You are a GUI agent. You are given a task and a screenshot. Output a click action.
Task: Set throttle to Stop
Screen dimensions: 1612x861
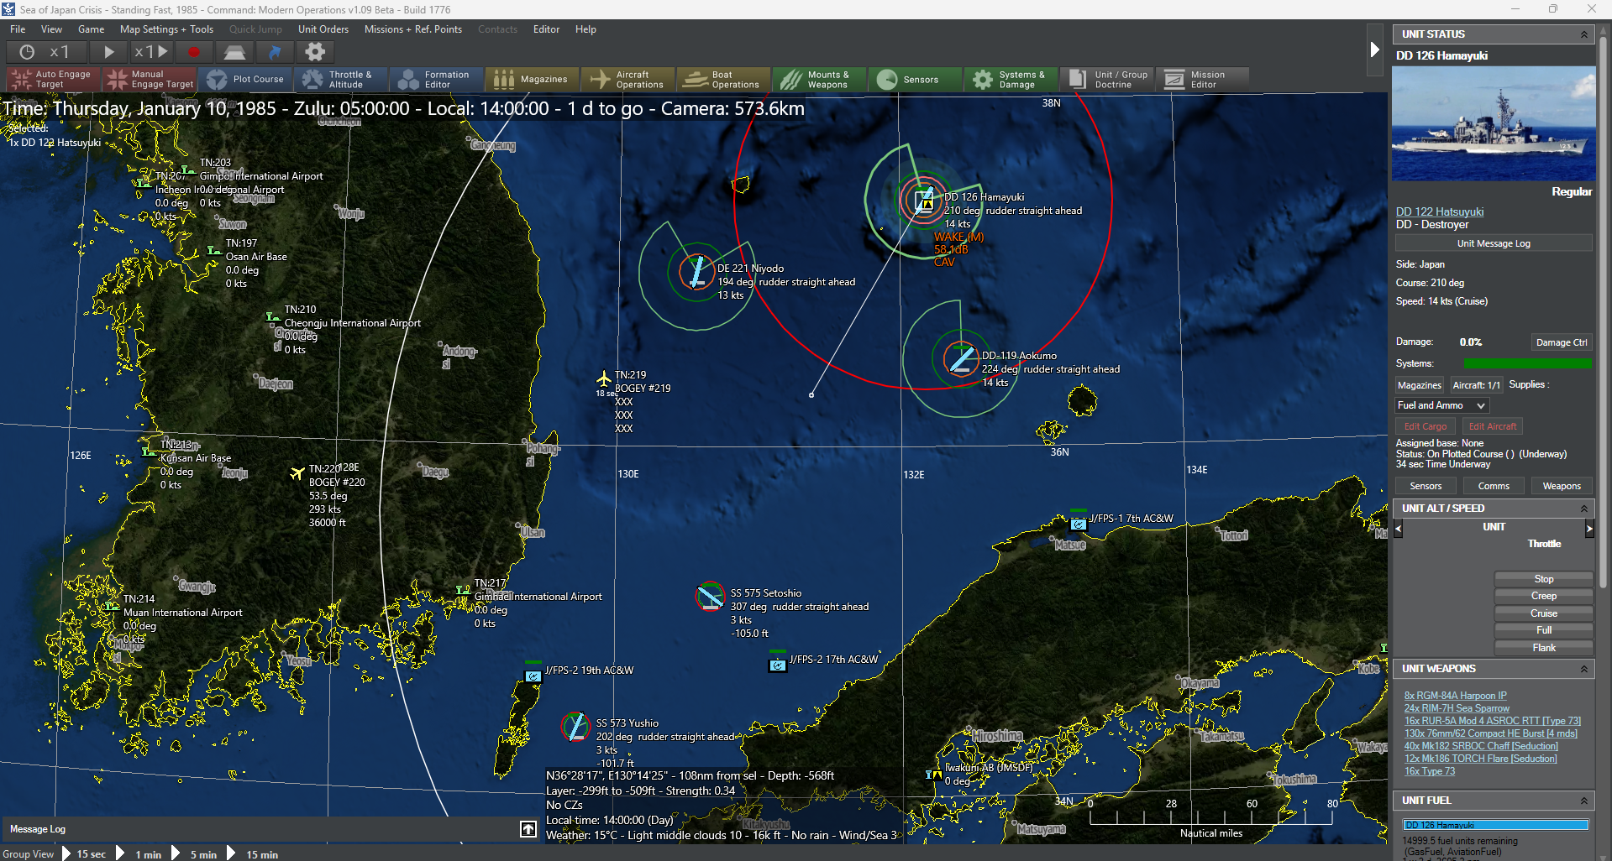1544,579
